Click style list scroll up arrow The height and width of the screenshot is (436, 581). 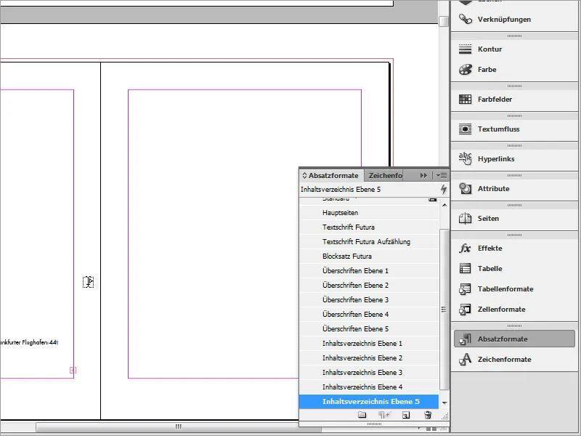click(x=444, y=205)
